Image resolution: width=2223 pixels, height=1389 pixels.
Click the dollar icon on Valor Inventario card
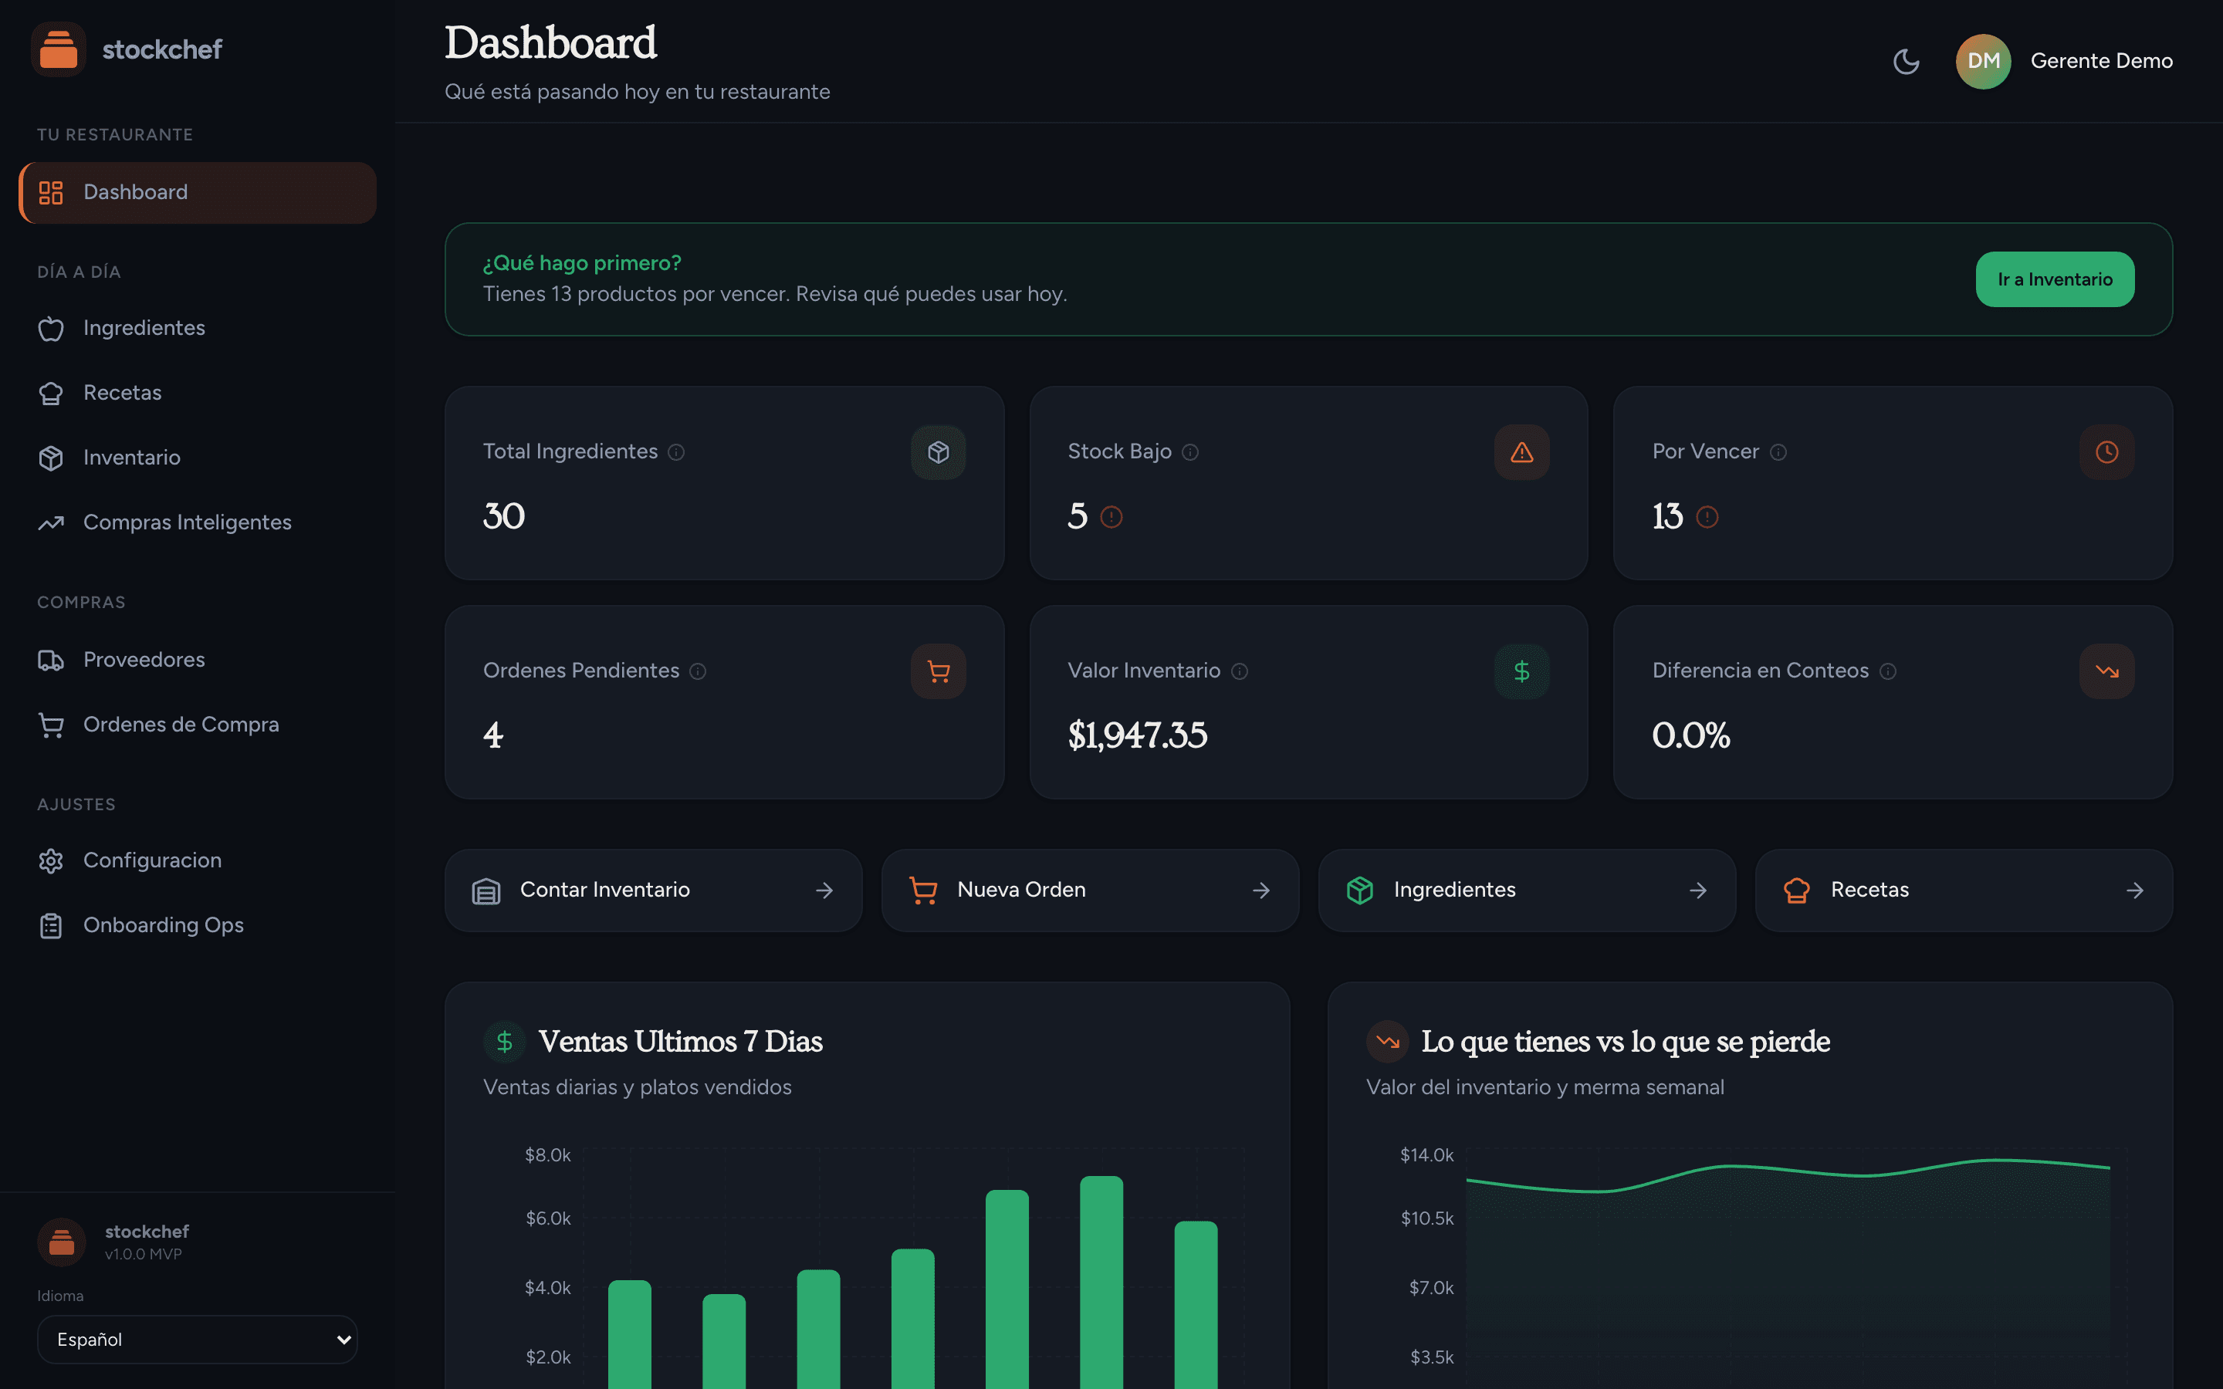[x=1522, y=671]
